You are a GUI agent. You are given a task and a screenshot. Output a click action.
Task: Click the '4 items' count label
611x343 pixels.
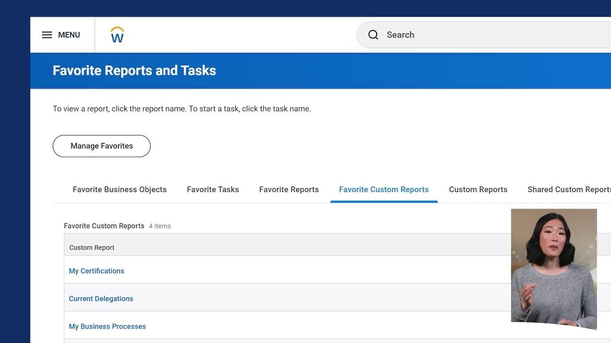pos(159,226)
